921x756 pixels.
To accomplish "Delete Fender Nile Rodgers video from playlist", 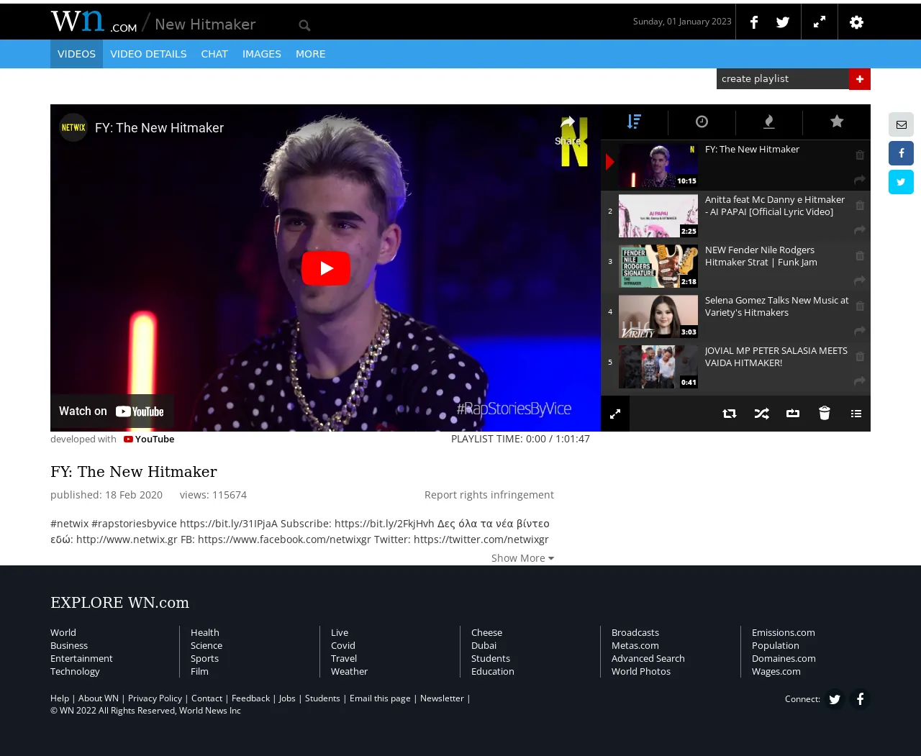I will [860, 255].
